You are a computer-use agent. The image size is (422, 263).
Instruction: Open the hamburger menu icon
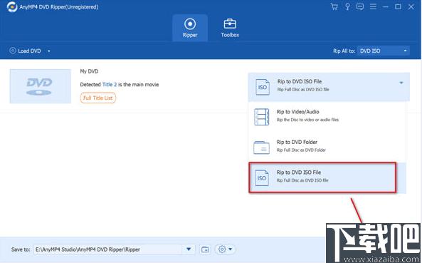tap(373, 6)
